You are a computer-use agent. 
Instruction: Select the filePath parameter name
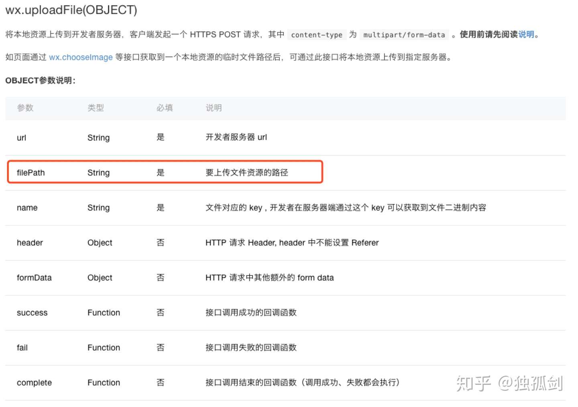(31, 173)
